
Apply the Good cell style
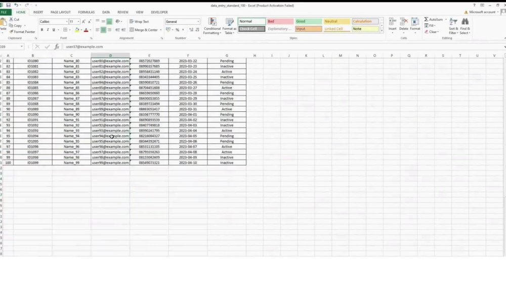pos(308,21)
